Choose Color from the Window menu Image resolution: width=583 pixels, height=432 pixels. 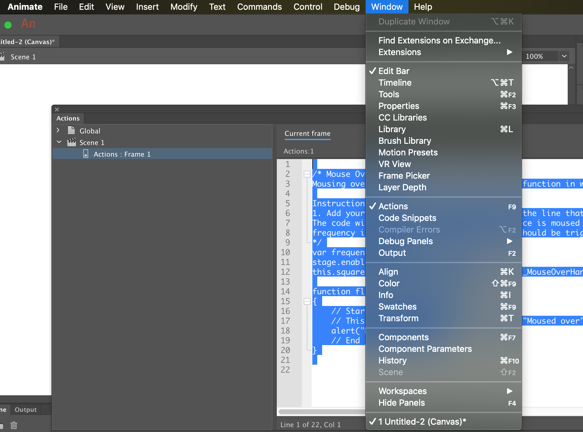pos(444,283)
